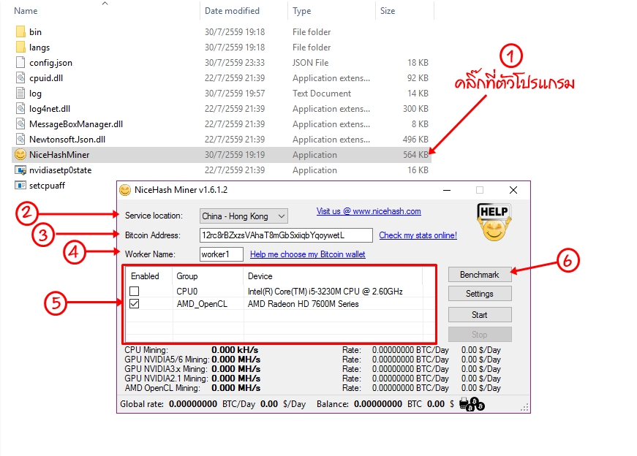
Task: Click the Balance BTC value in status bar
Action: [x=378, y=404]
